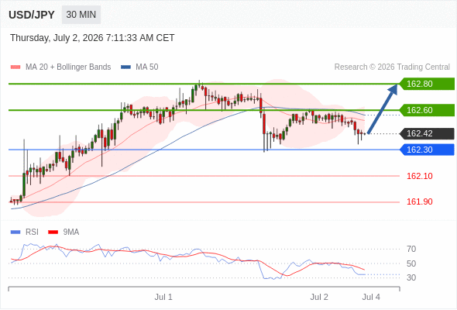Screen dimensions: 457x310
Task: Open the Research © 2026 Trading Central credit
Action: [392, 67]
